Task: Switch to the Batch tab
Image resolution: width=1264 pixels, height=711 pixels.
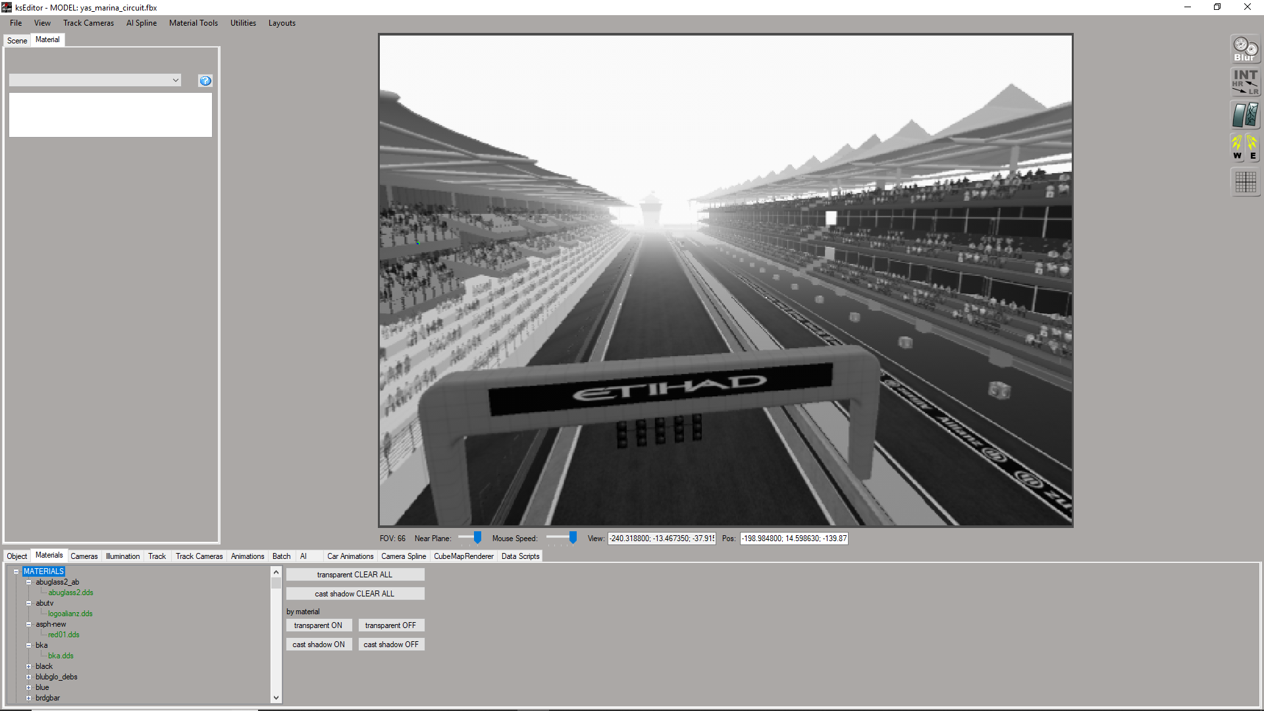Action: [x=282, y=556]
